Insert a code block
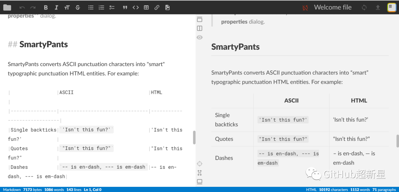 click(136, 8)
